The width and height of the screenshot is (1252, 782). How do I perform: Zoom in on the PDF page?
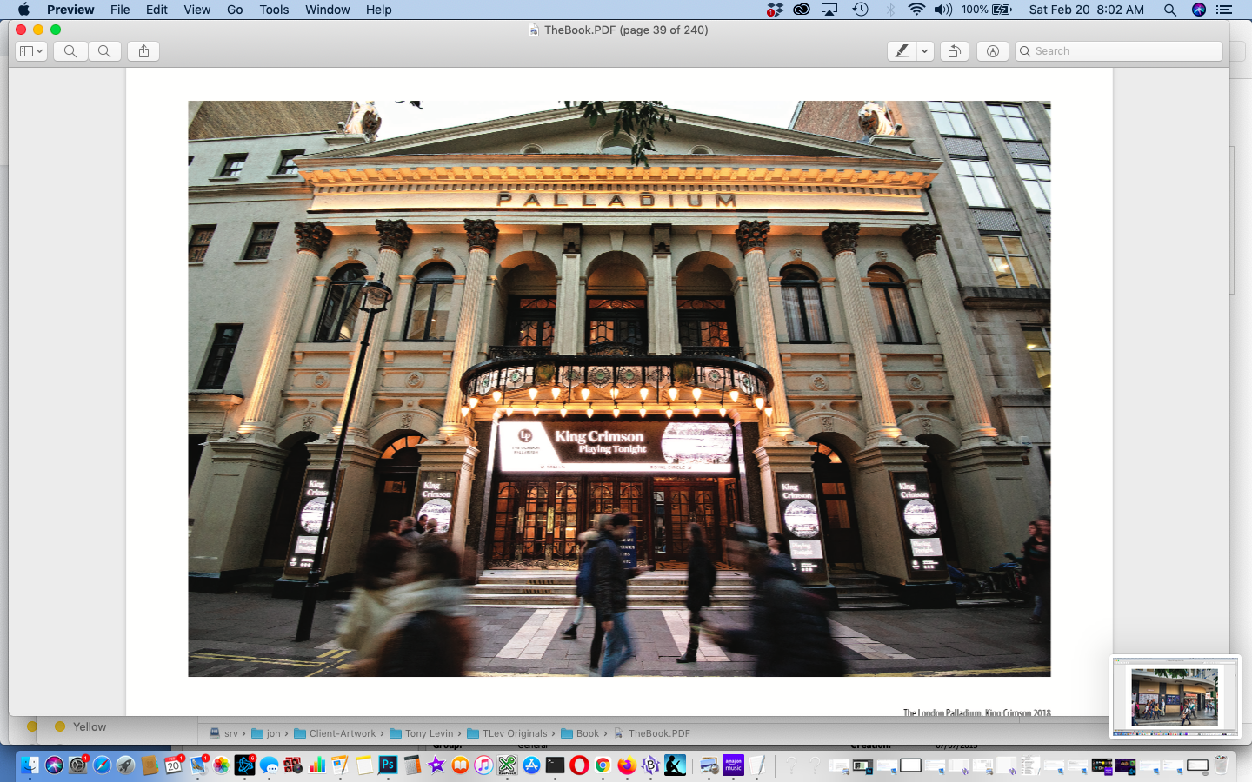coord(104,51)
